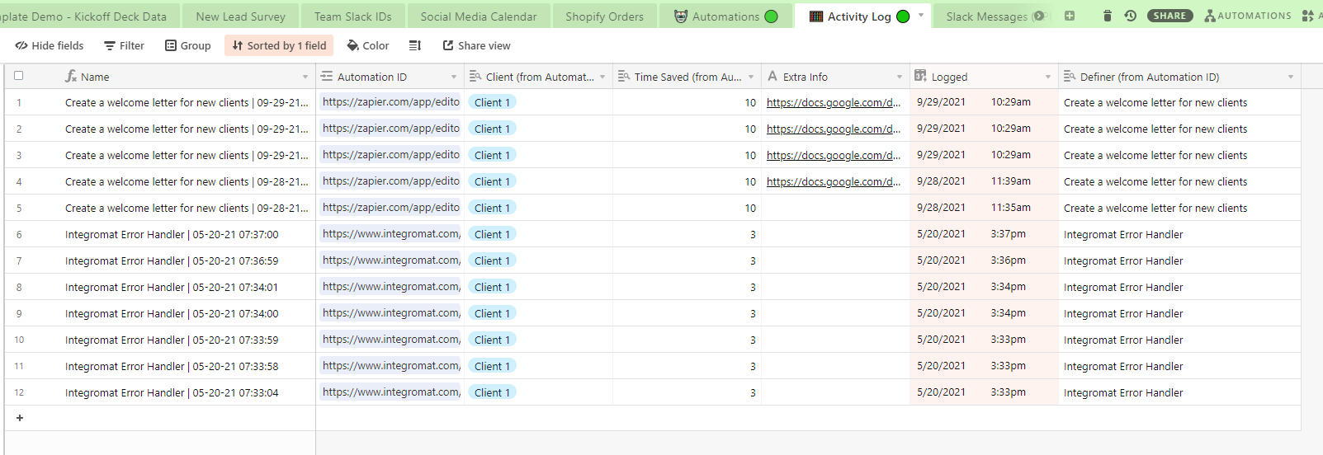Select Client 1 tag in row 6
The image size is (1323, 455).
pos(492,234)
